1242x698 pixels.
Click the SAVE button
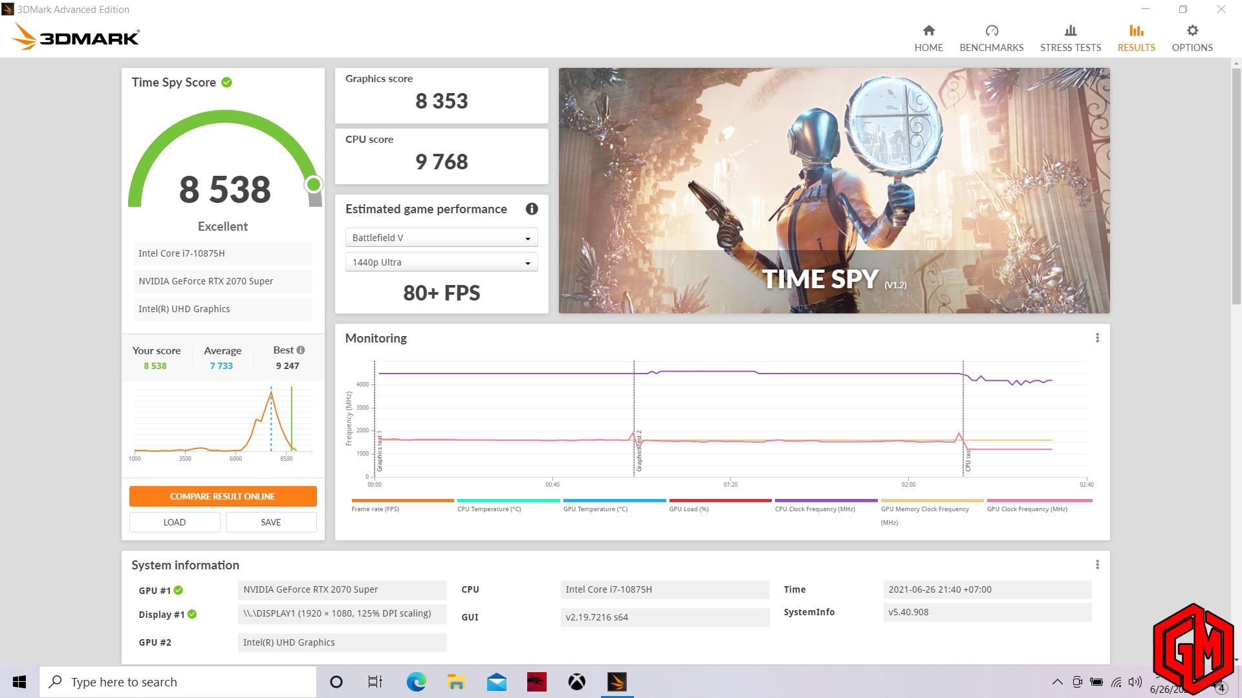(271, 522)
